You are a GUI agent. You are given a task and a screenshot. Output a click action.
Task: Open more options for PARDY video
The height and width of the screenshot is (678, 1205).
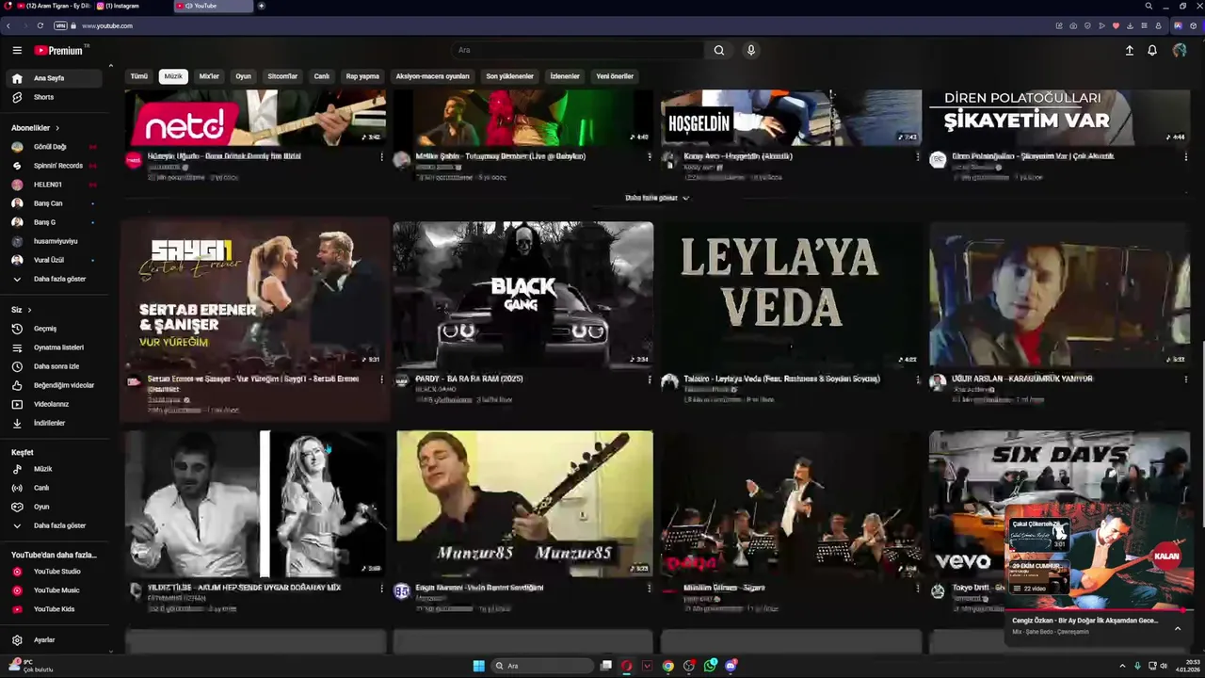coord(650,380)
